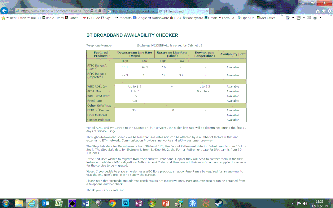Expand the command bar Home dropdown arrow
Image resolution: width=333 pixels, height=208 pixels.
click(x=293, y=18)
